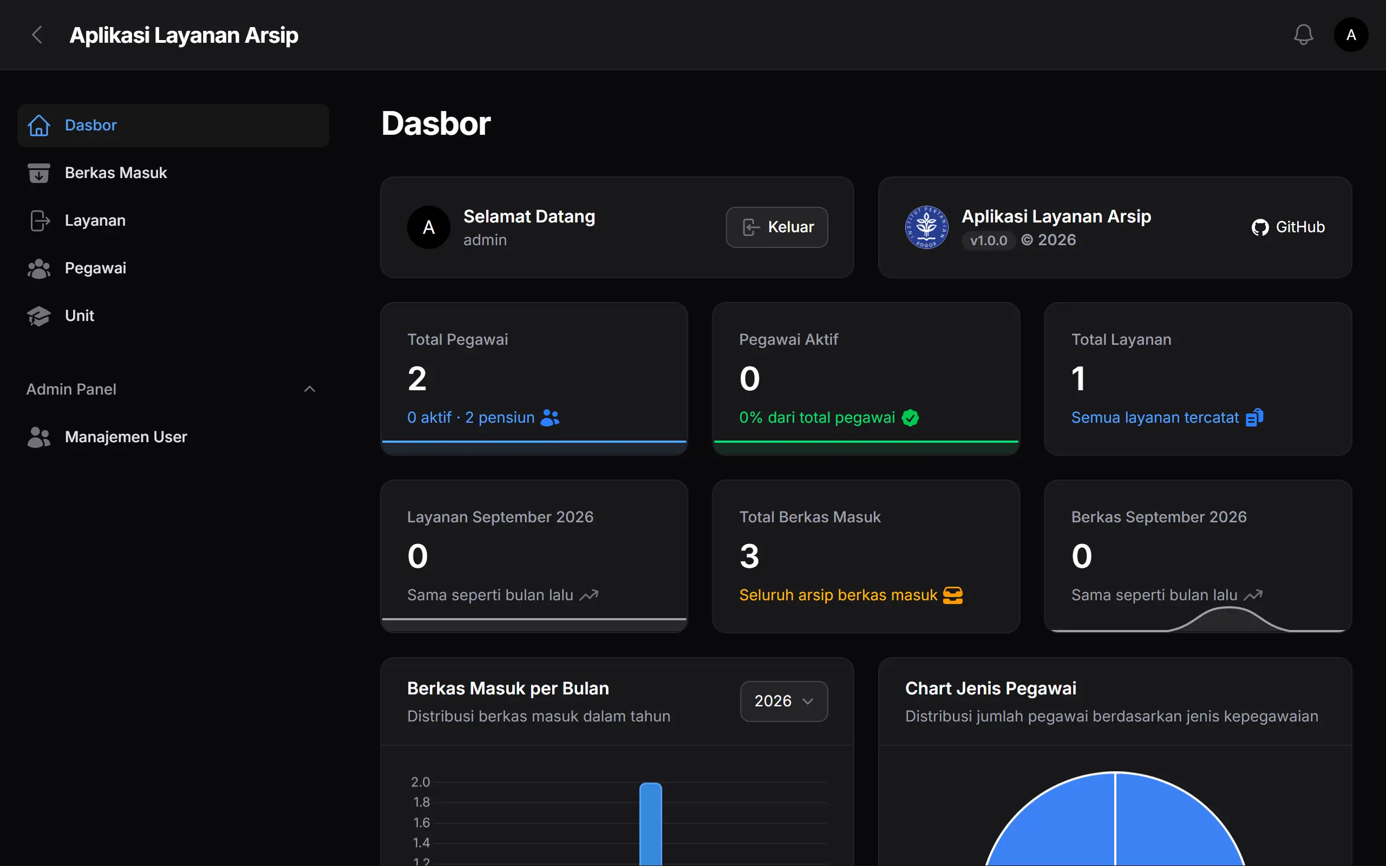Click the institution logo on the app card
Screen dimensions: 1386x866
click(x=926, y=227)
